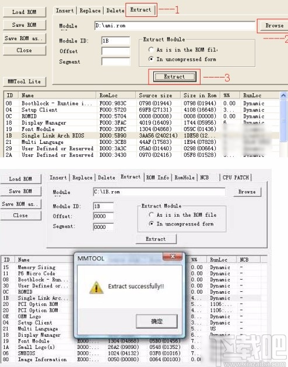Select 'ROMID' row in upper list
Screen dimensions: 288x367
tap(142, 117)
